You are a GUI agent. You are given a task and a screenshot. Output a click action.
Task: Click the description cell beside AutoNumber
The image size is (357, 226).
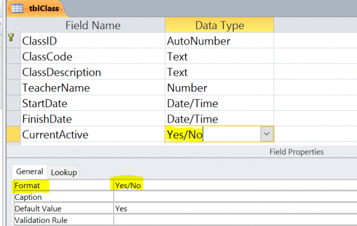316,41
